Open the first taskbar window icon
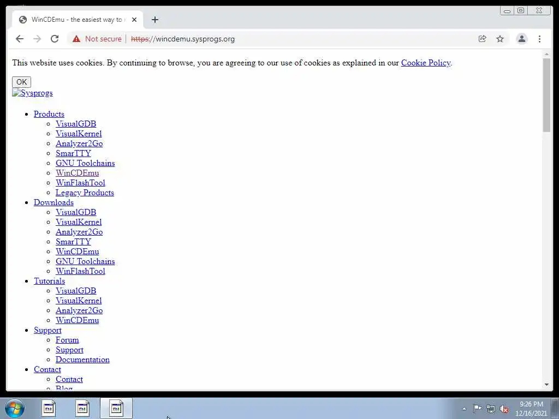 coord(49,408)
